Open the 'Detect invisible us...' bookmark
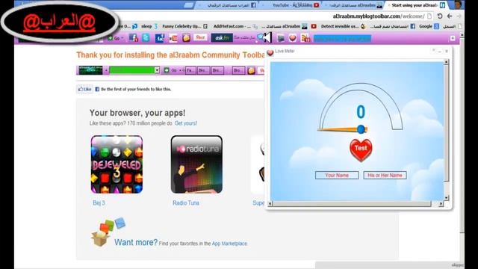Viewport: 478px width, 269px height. (343, 27)
